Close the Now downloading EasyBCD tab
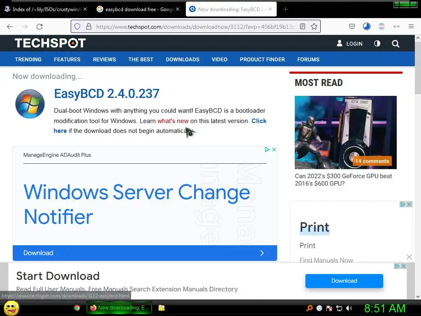The height and width of the screenshot is (316, 421). pos(270,9)
